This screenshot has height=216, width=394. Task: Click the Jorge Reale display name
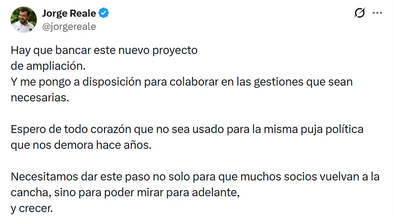pos(69,14)
